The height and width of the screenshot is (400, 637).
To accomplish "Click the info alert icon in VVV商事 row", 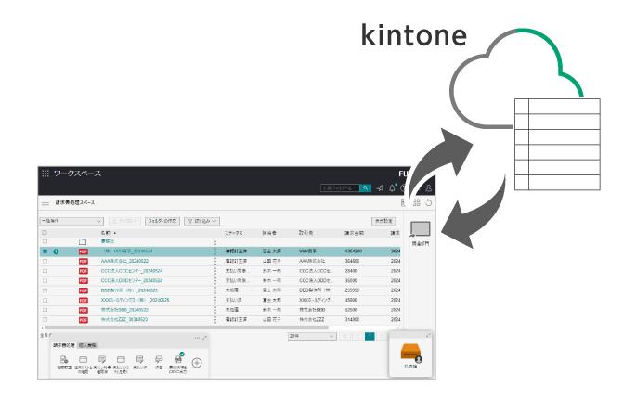I will (56, 252).
